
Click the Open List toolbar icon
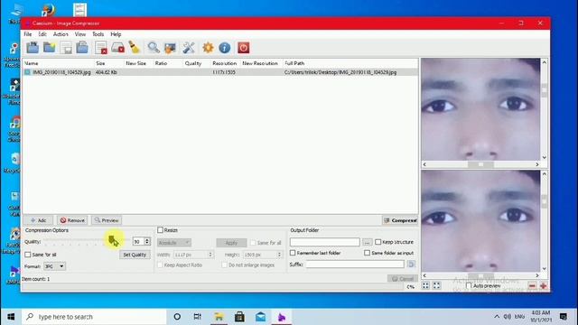82,48
